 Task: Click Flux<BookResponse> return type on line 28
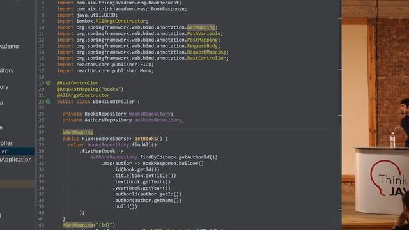click(107, 139)
